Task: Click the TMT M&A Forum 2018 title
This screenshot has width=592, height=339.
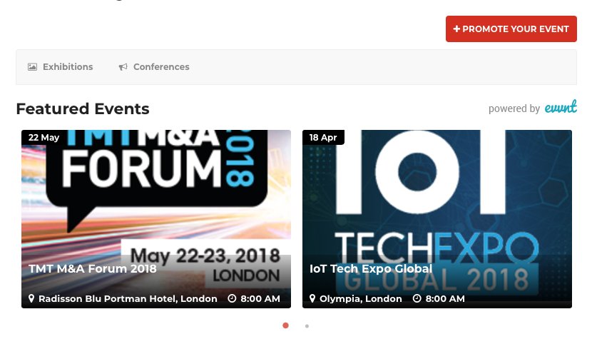Action: click(x=93, y=269)
